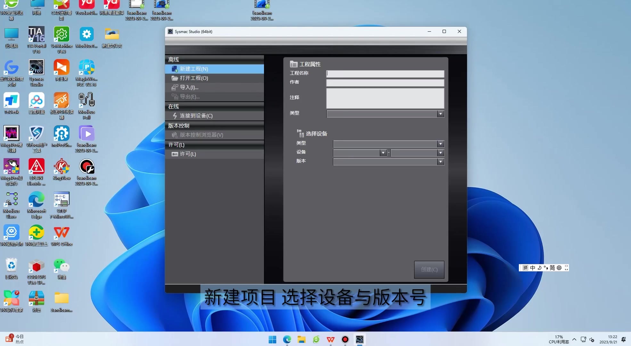Open 今日热点 widget on taskbar
This screenshot has width=631, height=346.
click(14, 339)
